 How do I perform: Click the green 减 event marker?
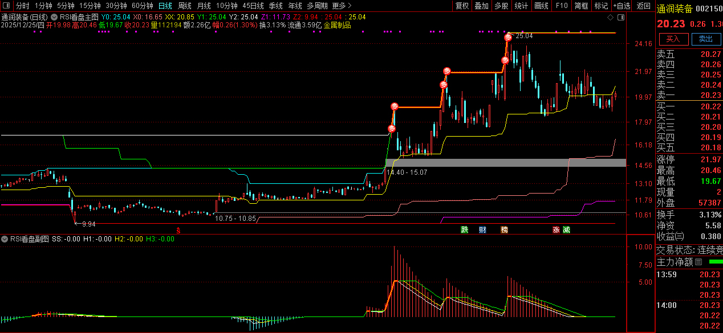(x=566, y=230)
